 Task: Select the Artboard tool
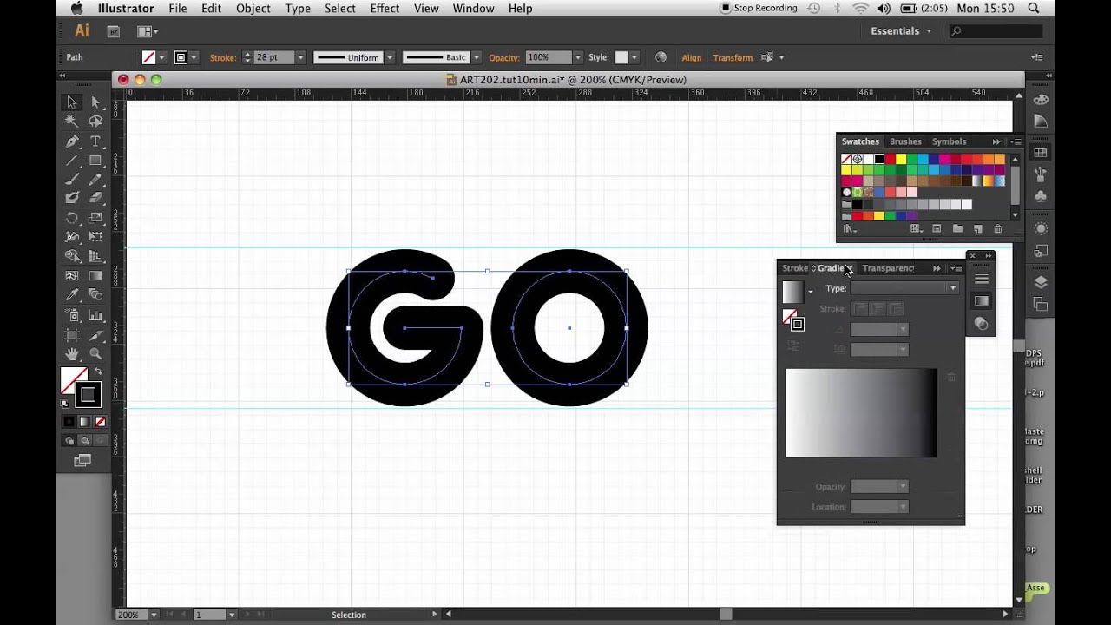coord(72,334)
